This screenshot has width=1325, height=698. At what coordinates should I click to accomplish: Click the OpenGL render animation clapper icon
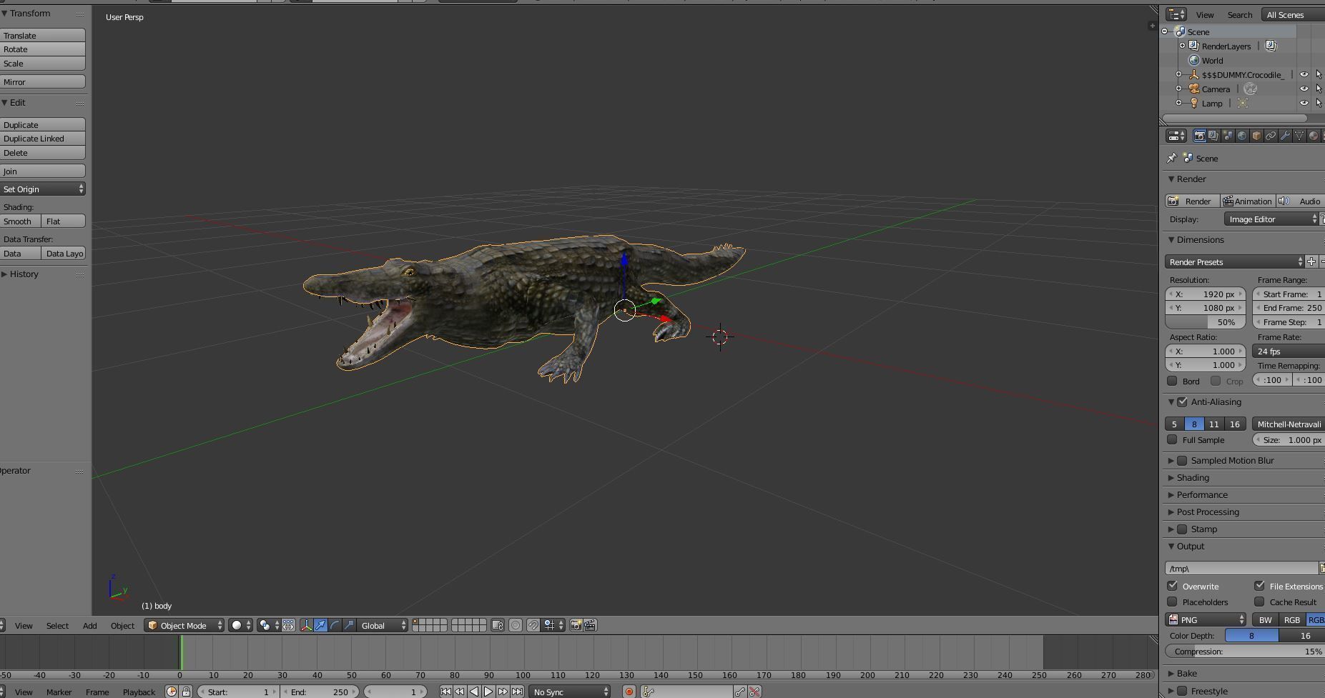590,625
